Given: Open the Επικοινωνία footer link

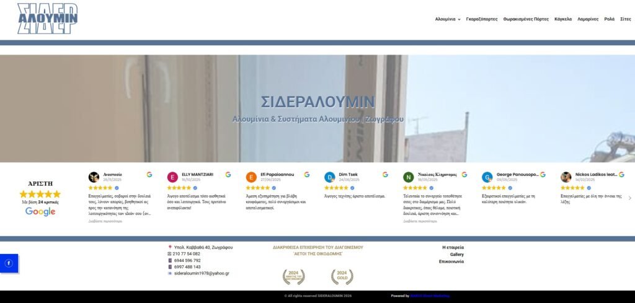Looking at the screenshot, I should pyautogui.click(x=451, y=261).
